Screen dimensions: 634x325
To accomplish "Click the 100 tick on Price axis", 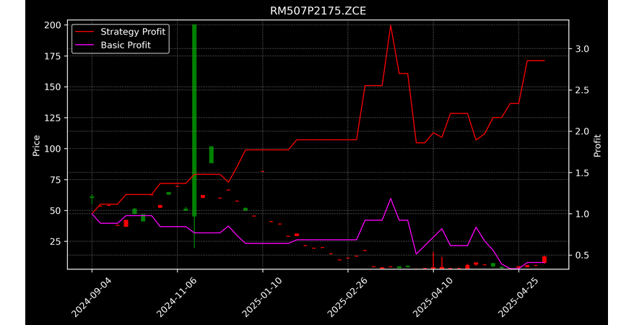I will coord(53,149).
